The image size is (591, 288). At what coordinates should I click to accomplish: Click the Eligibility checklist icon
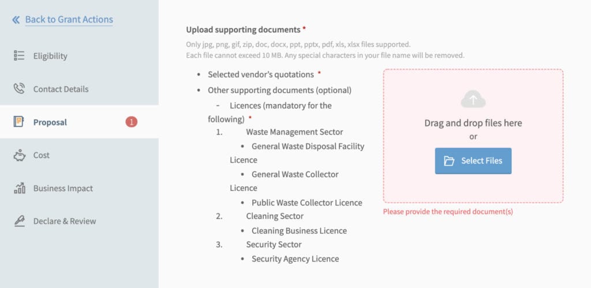(19, 56)
